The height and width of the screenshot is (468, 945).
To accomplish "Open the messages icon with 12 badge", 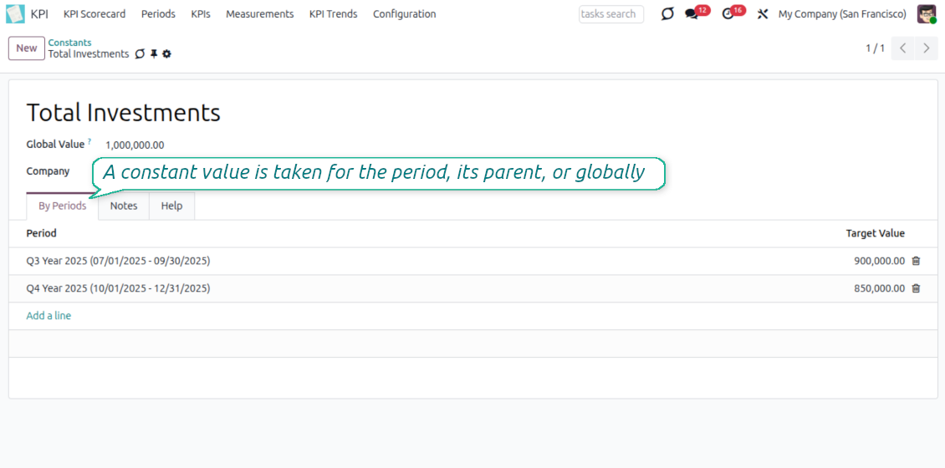I will (692, 14).
